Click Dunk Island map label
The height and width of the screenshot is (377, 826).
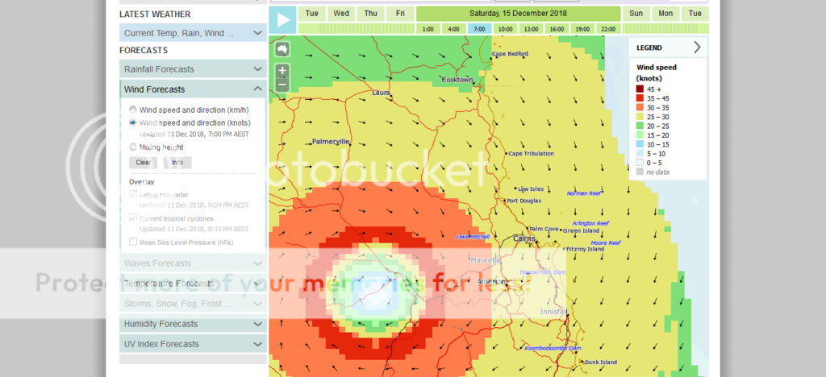(600, 362)
